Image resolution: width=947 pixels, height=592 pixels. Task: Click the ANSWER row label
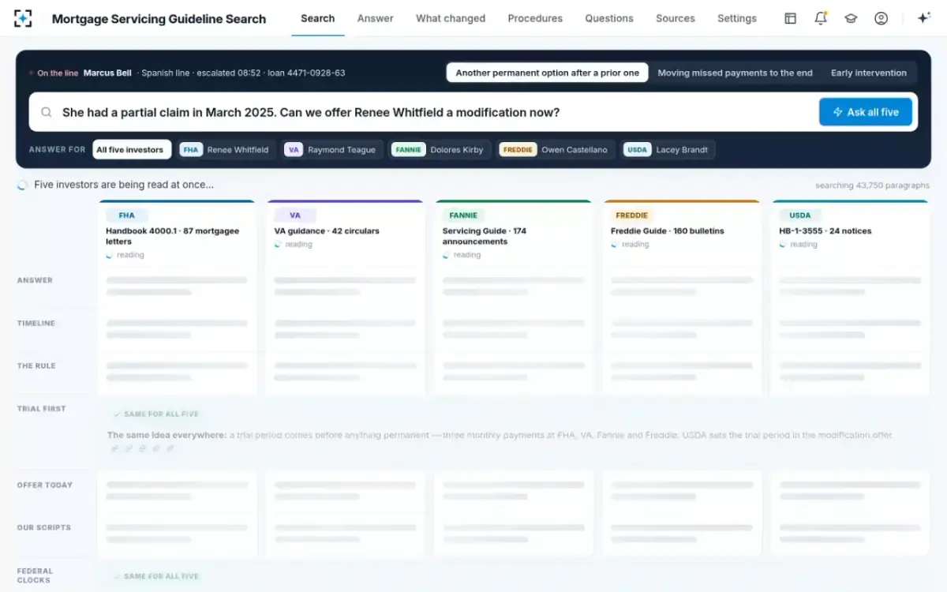[35, 280]
